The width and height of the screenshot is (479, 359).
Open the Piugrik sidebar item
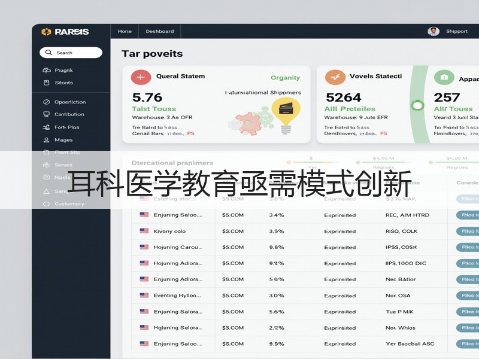(x=64, y=70)
